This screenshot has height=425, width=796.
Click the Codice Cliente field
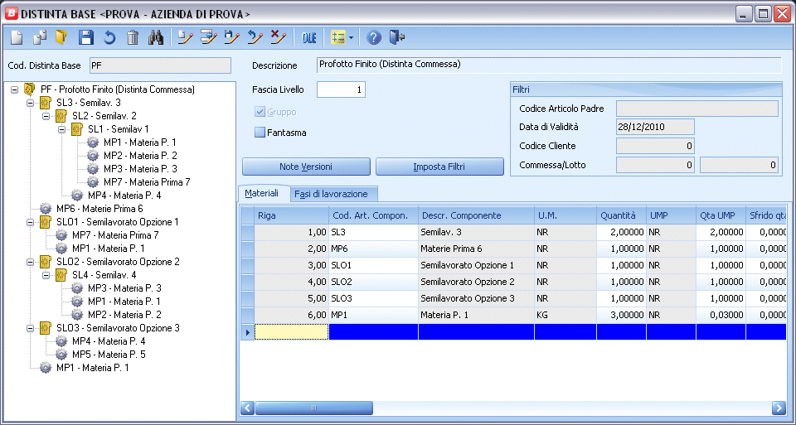tap(655, 146)
